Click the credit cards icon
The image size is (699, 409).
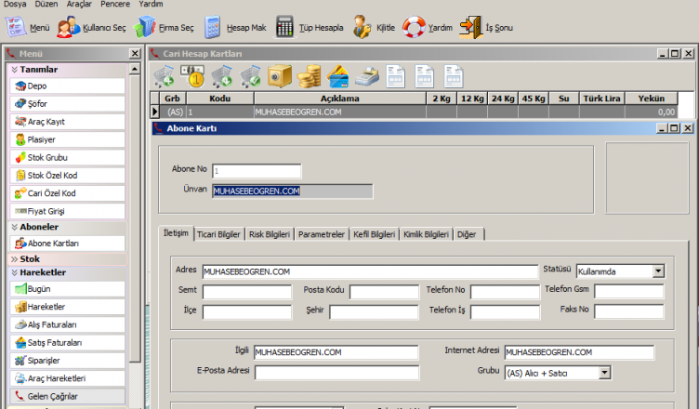[338, 76]
